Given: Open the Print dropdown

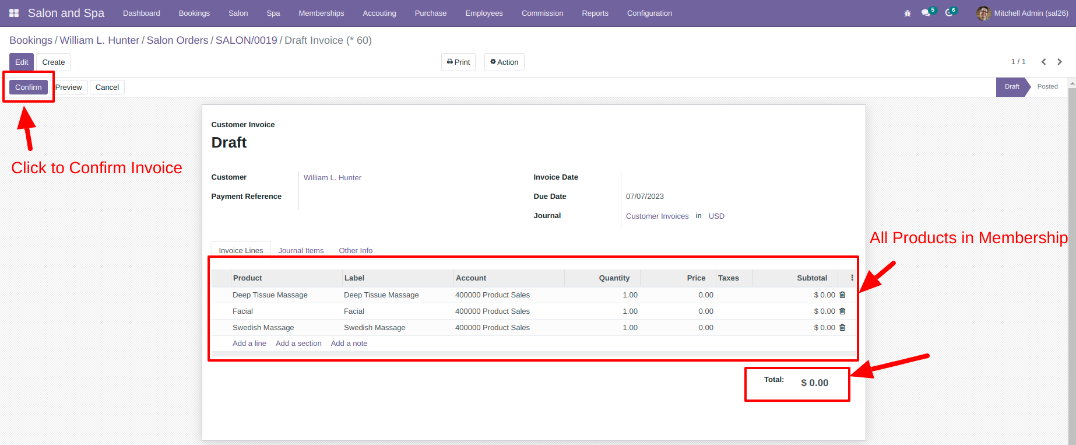Looking at the screenshot, I should tap(458, 62).
